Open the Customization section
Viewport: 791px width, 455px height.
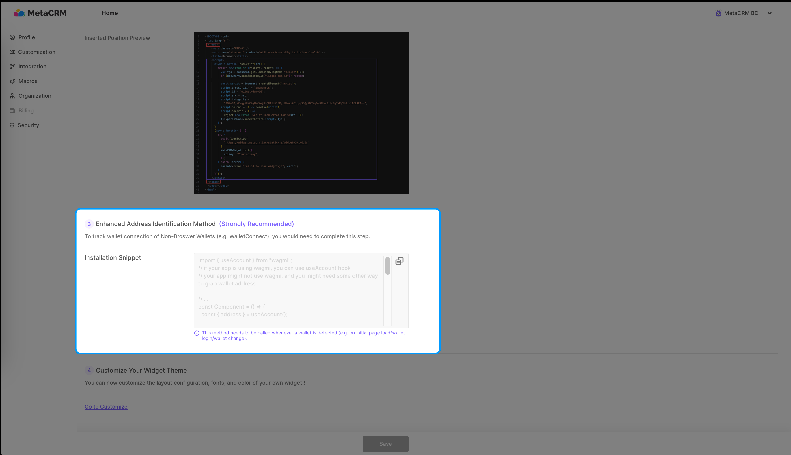[x=37, y=52]
